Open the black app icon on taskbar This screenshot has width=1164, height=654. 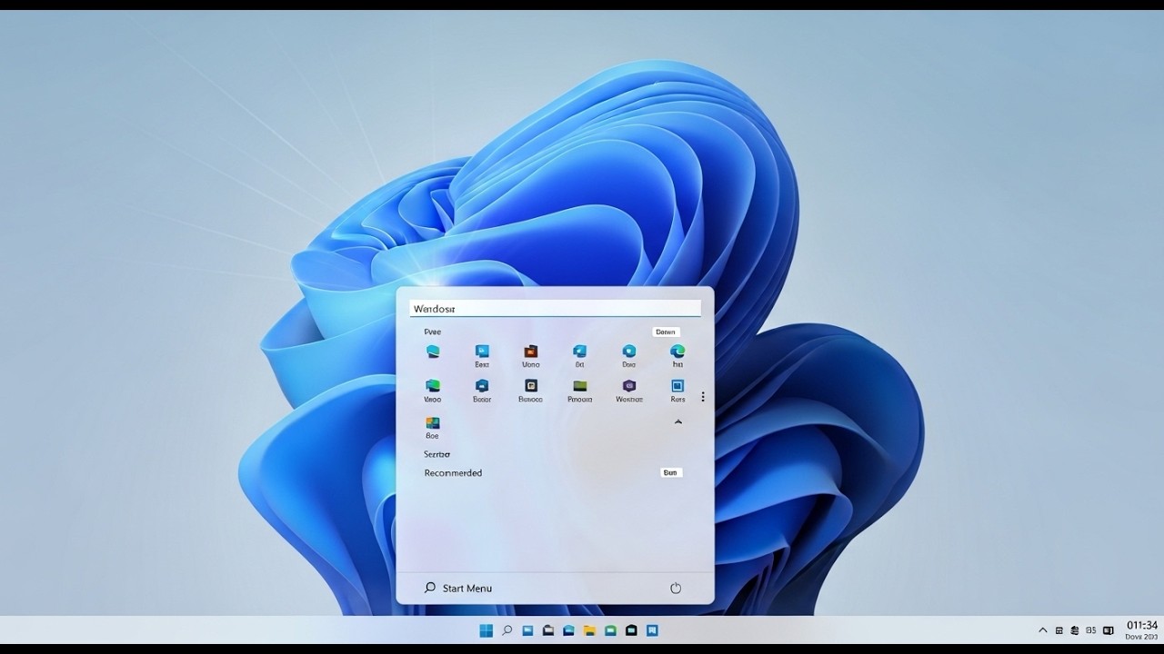pyautogui.click(x=631, y=630)
